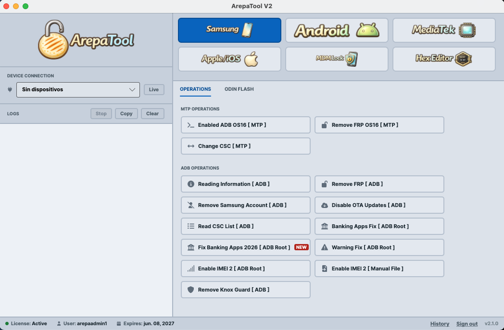Click the 'User: arepaadmin1' text
The image size is (504, 330).
click(x=85, y=324)
